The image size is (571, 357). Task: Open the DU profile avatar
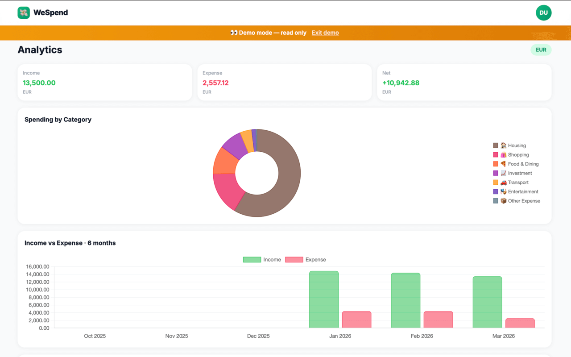click(543, 12)
